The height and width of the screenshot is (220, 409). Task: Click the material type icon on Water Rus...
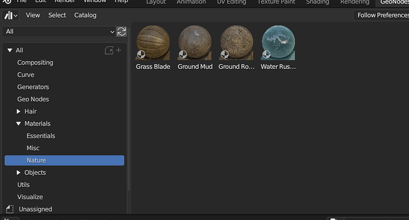tap(266, 55)
